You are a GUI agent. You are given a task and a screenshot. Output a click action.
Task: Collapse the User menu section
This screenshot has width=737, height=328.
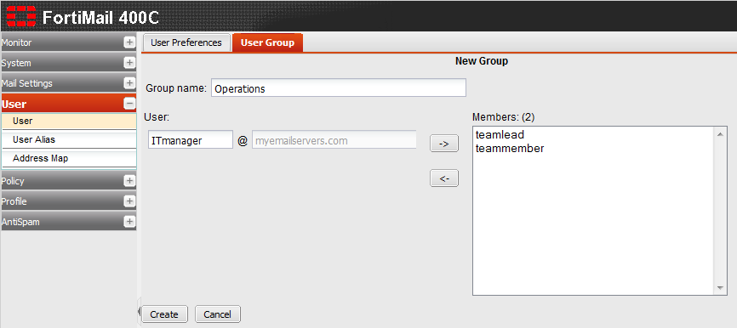pyautogui.click(x=129, y=104)
